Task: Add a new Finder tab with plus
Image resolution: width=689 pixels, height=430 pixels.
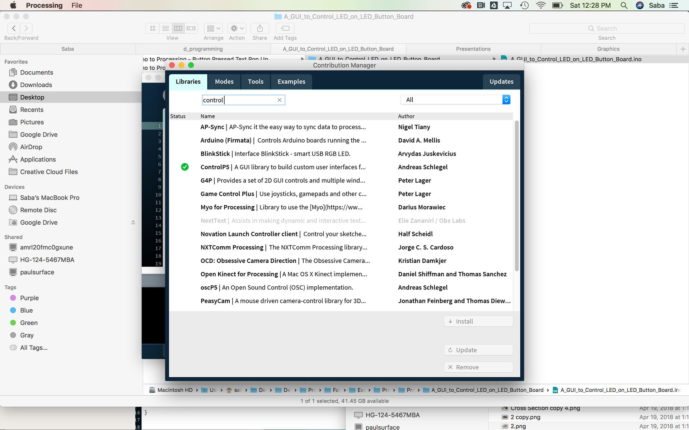Action: pyautogui.click(x=683, y=49)
